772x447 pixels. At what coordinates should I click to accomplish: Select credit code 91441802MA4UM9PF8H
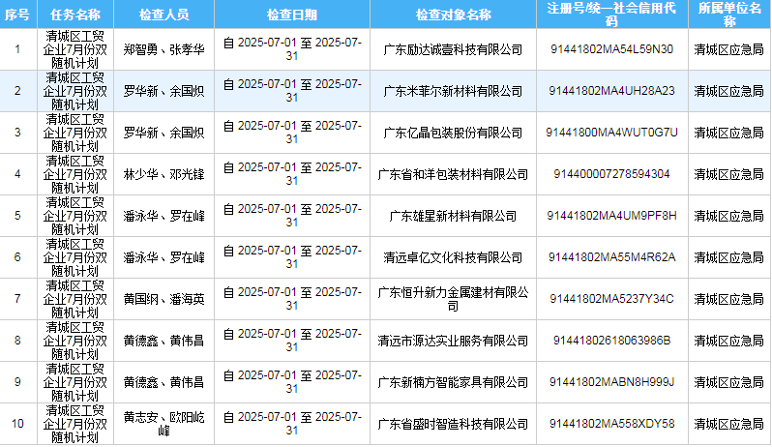click(x=611, y=216)
